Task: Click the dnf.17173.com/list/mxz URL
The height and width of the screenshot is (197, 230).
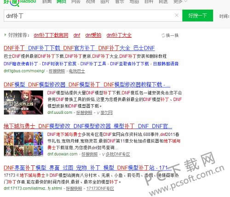Action: [33, 188]
